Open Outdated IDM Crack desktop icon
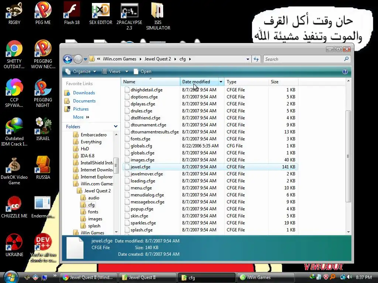 pyautogui.click(x=14, y=132)
